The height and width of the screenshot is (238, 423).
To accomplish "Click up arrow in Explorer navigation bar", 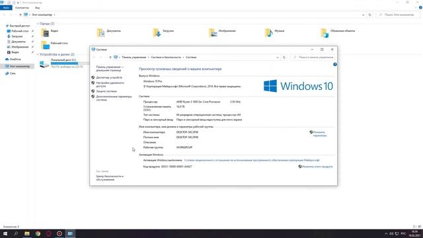I will pyautogui.click(x=20, y=15).
